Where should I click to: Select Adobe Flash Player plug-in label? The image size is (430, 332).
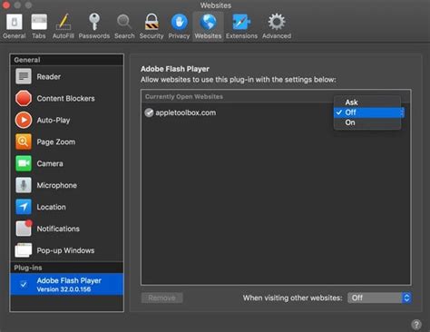[69, 280]
